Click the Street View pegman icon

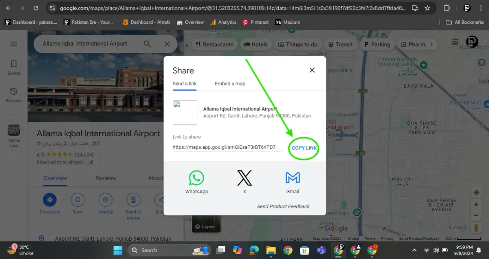[x=476, y=228]
